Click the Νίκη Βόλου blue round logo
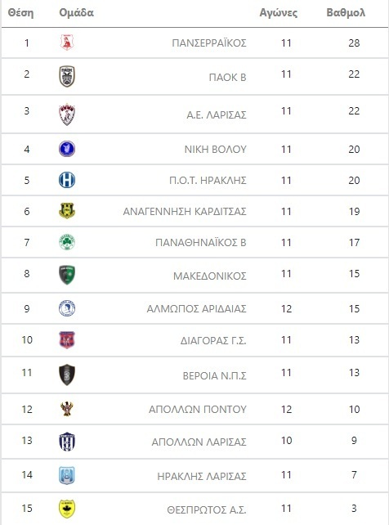The image size is (389, 525). coord(67,149)
